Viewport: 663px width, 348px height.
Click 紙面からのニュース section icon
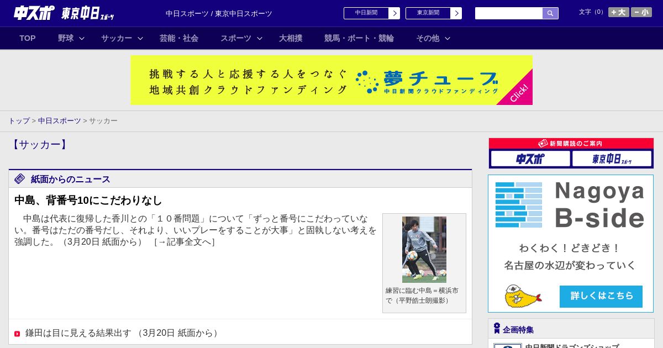tap(20, 178)
